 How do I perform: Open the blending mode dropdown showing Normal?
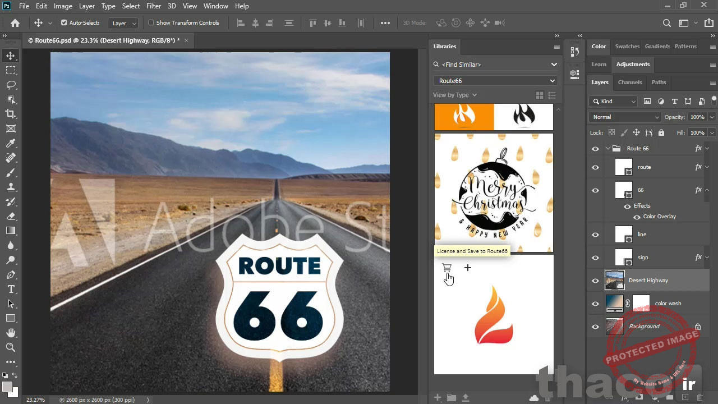tap(623, 117)
